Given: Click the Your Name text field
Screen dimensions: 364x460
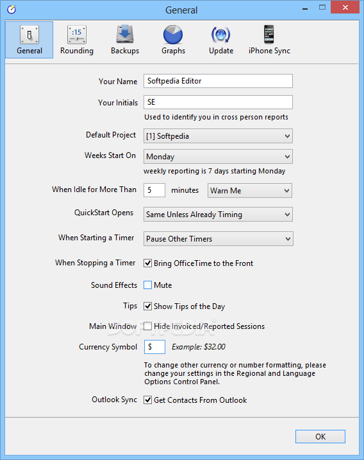Looking at the screenshot, I should point(218,81).
